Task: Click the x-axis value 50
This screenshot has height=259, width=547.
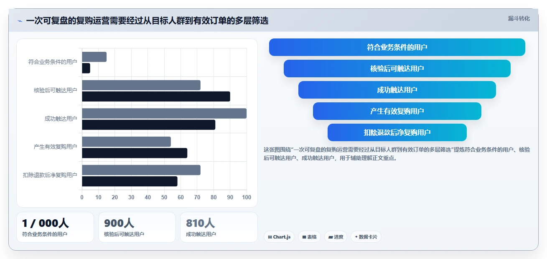Action: [x=164, y=197]
